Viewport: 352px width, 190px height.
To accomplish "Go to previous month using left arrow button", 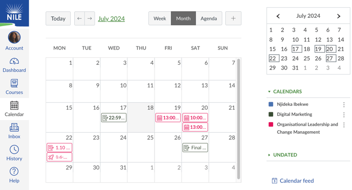I will (x=79, y=18).
